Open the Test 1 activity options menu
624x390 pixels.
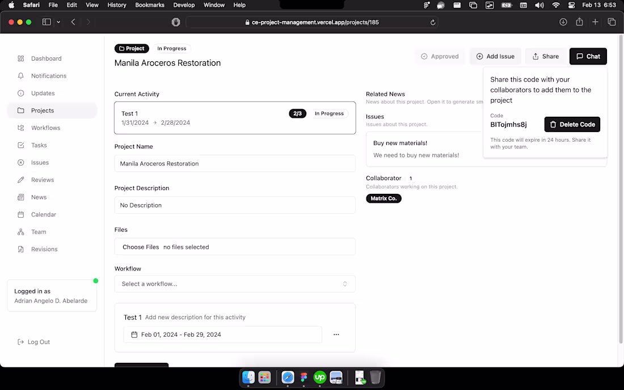pos(336,335)
